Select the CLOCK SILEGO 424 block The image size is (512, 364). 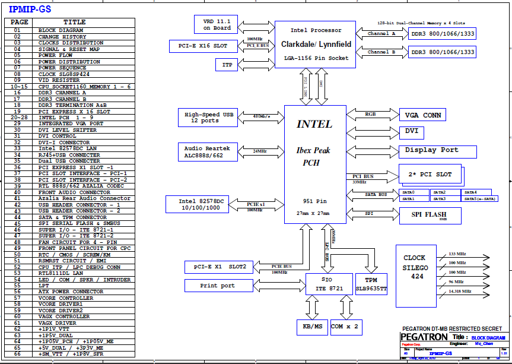414,268
